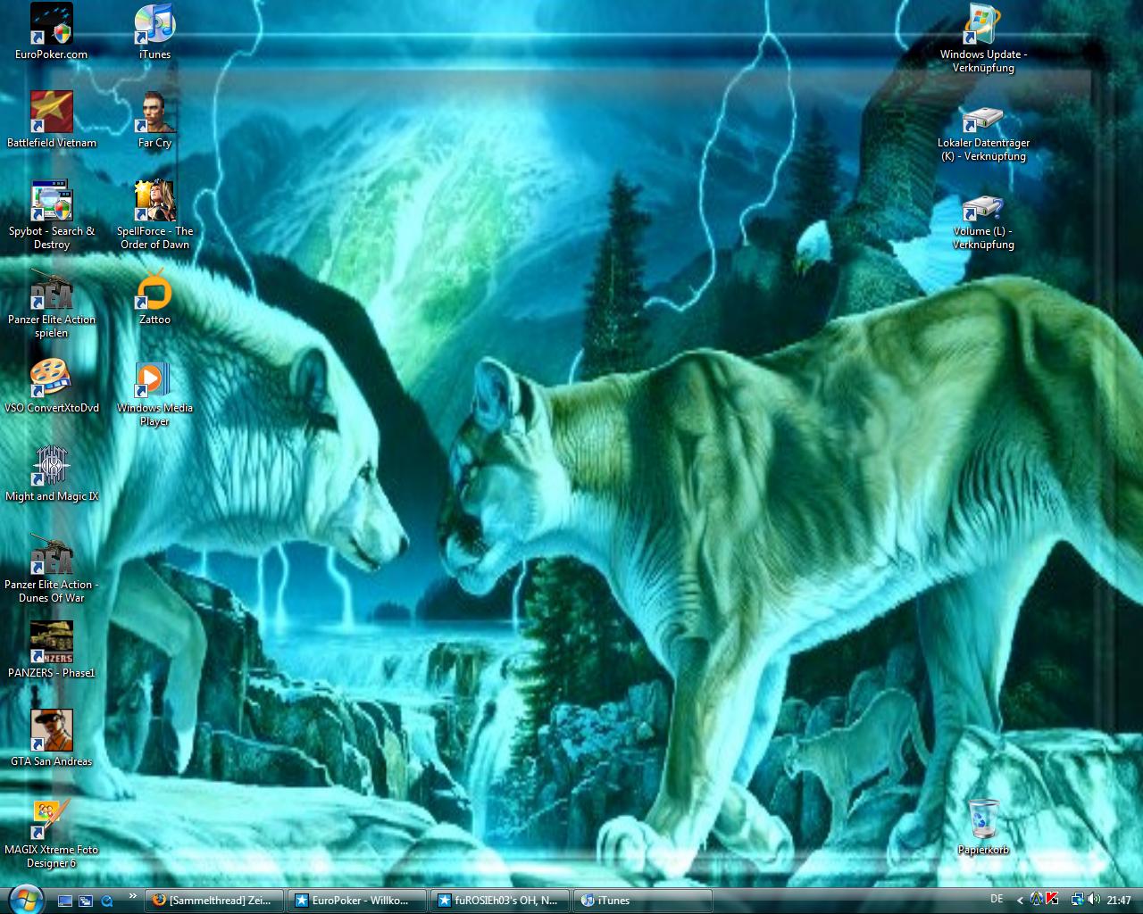Select the PANZERS - Phase1 icon
The image size is (1143, 914).
tap(51, 651)
